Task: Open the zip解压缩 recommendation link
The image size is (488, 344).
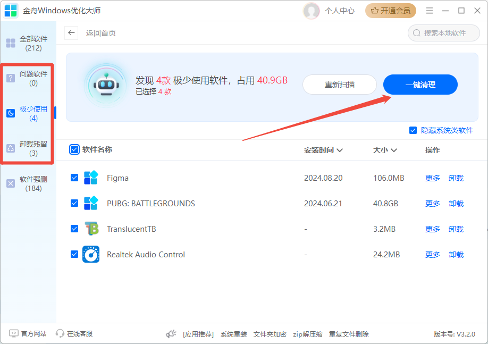Action: [x=307, y=334]
